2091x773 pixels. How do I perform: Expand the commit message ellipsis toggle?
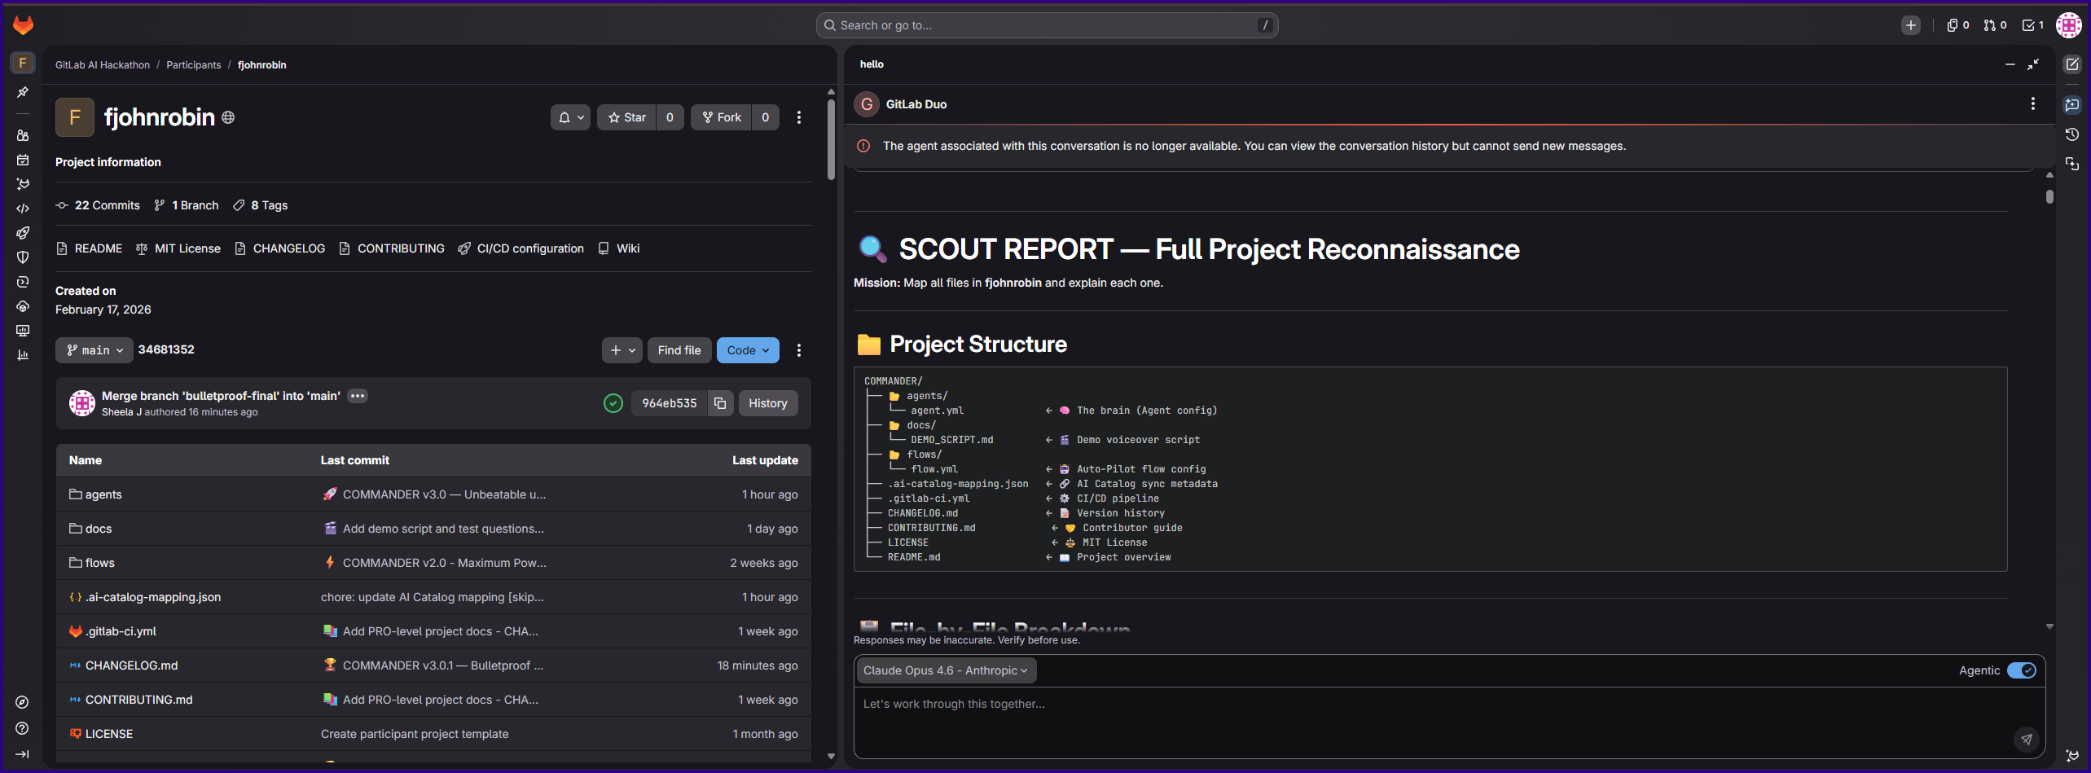pyautogui.click(x=358, y=396)
